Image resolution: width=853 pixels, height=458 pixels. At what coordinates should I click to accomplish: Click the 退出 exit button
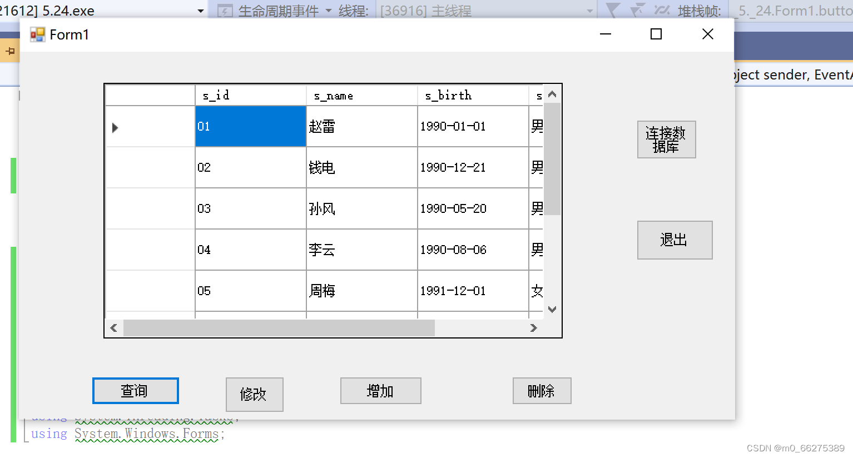tap(675, 240)
